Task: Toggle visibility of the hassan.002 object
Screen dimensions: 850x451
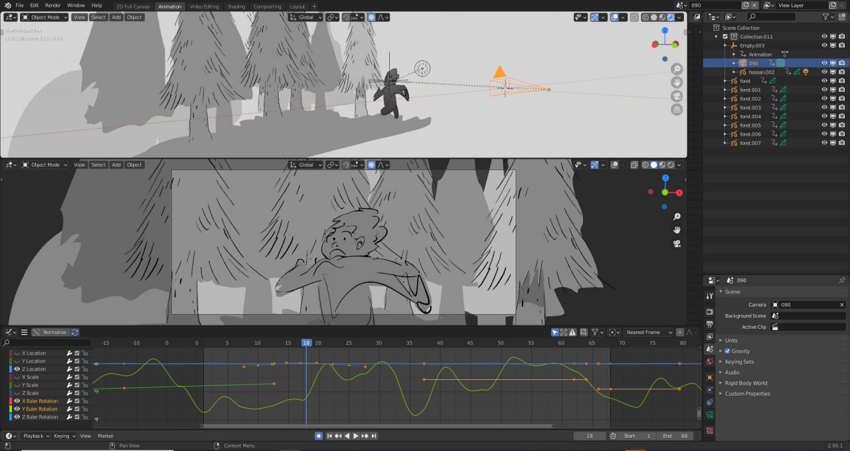Action: (824, 72)
